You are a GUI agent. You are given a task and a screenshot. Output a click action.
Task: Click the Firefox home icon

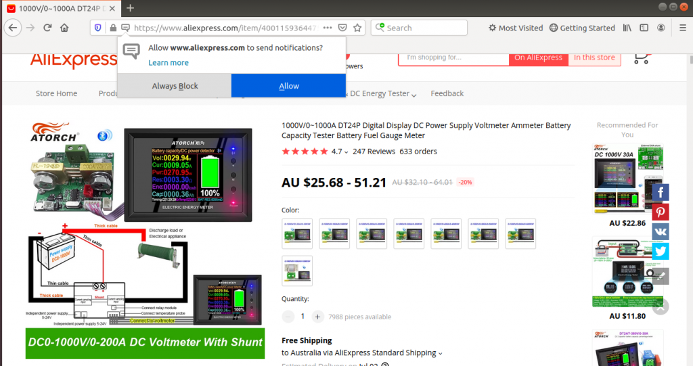click(64, 28)
